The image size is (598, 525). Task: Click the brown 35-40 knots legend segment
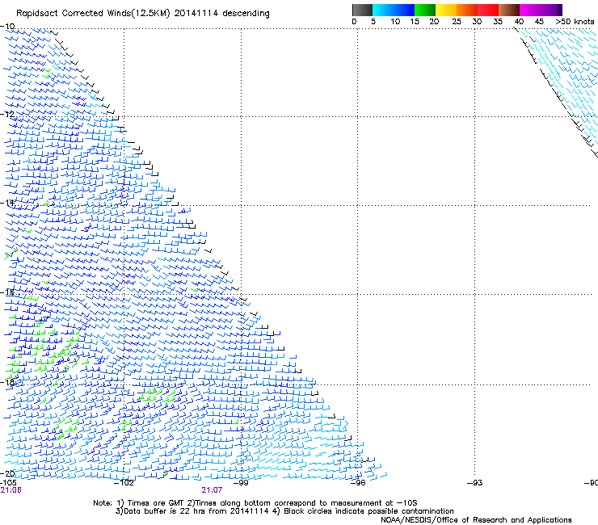[509, 10]
